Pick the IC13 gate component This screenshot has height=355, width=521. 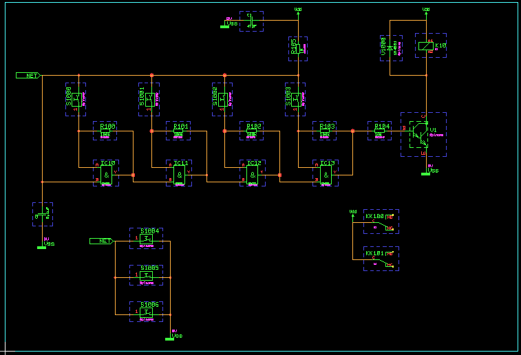coord(326,173)
